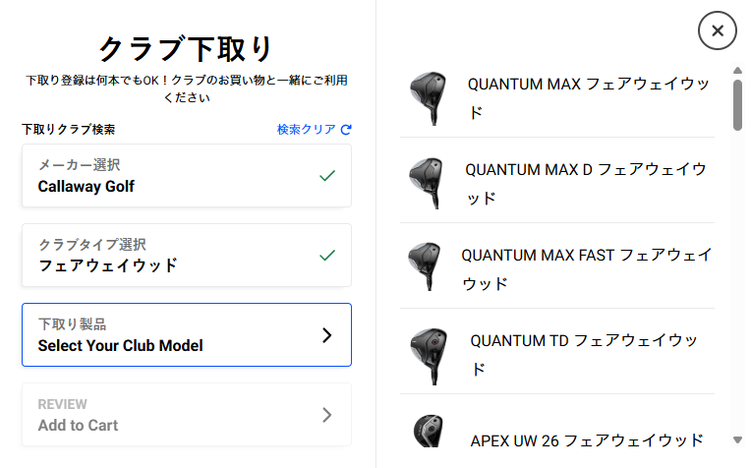751x468 pixels.
Task: Expand the REVIEW Add to Cart chevron
Action: click(x=327, y=415)
